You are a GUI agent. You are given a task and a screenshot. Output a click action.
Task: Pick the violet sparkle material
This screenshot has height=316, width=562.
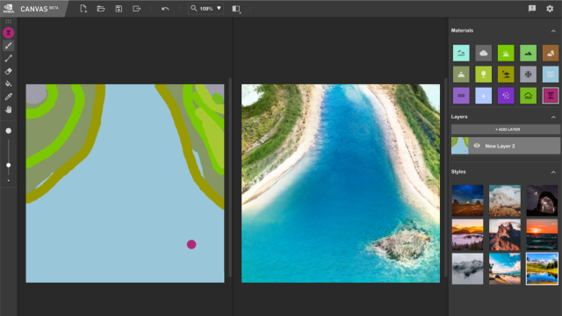[x=506, y=96]
